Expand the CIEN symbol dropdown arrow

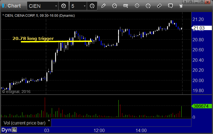[x=56, y=6]
